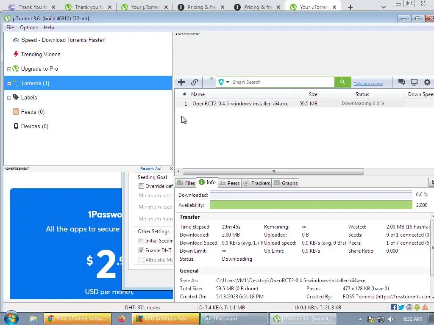This screenshot has width=434, height=325.
Task: Open a new browser tab with plus
Action: 351,7
